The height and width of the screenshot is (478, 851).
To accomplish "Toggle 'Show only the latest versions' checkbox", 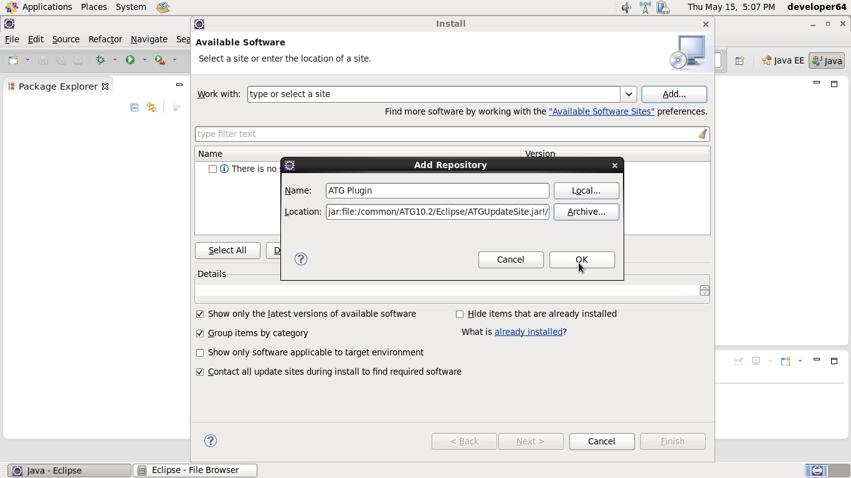I will coord(200,314).
